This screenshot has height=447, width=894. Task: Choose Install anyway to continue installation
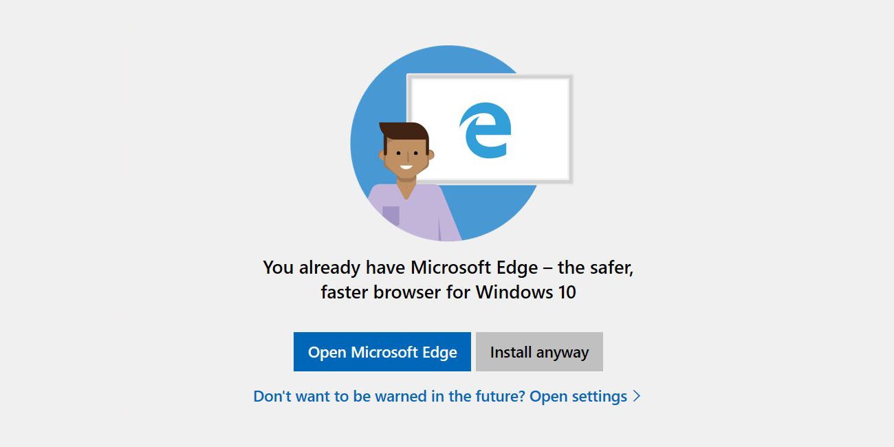coord(538,351)
